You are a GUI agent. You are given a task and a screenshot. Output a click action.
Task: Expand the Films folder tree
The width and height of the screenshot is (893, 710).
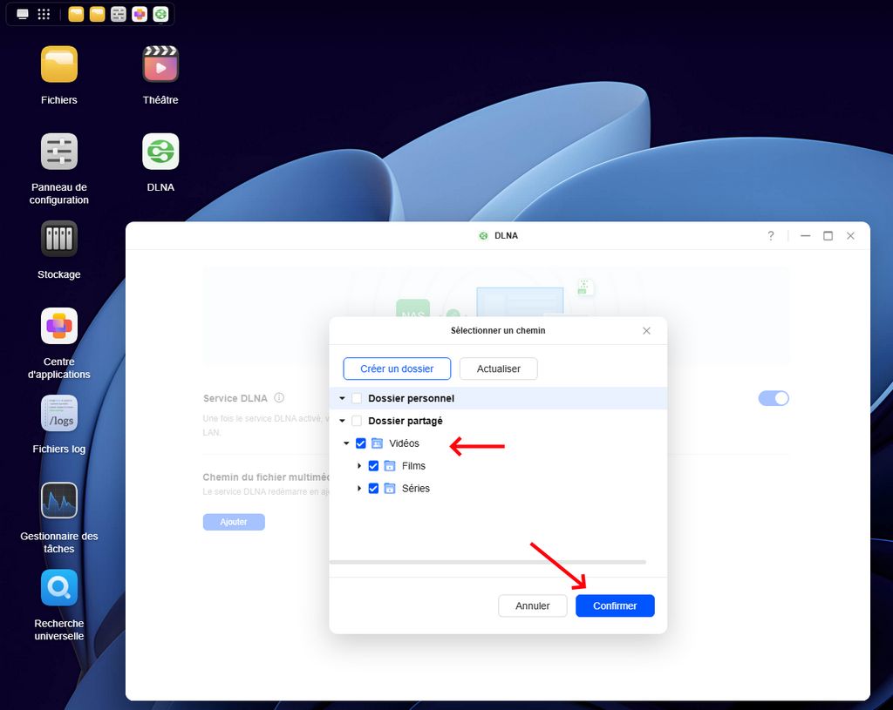click(359, 466)
